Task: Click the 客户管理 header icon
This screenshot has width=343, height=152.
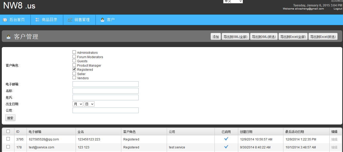Action: pyautogui.click(x=9, y=37)
